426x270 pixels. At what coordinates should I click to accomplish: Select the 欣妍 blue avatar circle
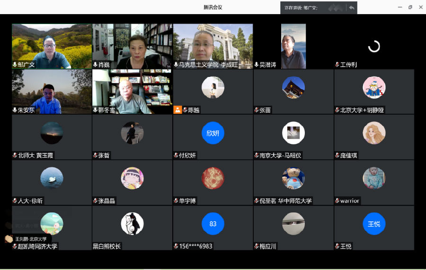coord(213,133)
